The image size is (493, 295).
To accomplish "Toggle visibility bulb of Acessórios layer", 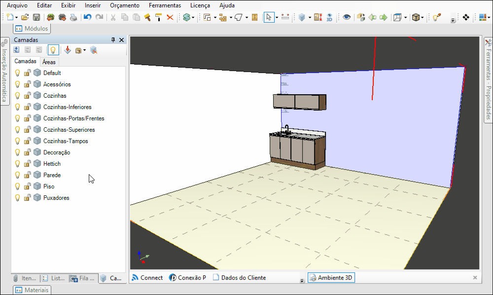I will (x=18, y=84).
